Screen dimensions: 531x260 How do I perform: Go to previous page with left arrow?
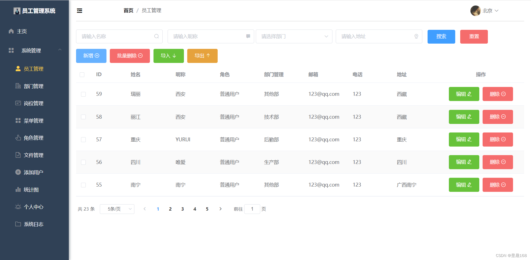[145, 209]
